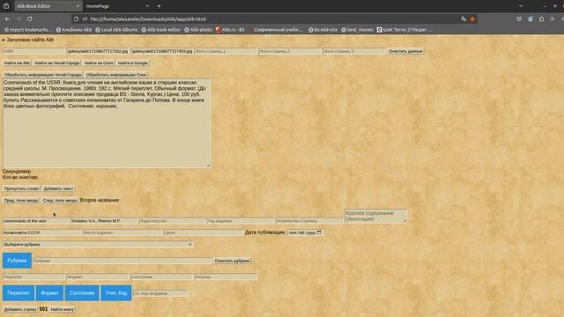
Task: Click the Добавить строку button
Action: pyautogui.click(x=20, y=309)
